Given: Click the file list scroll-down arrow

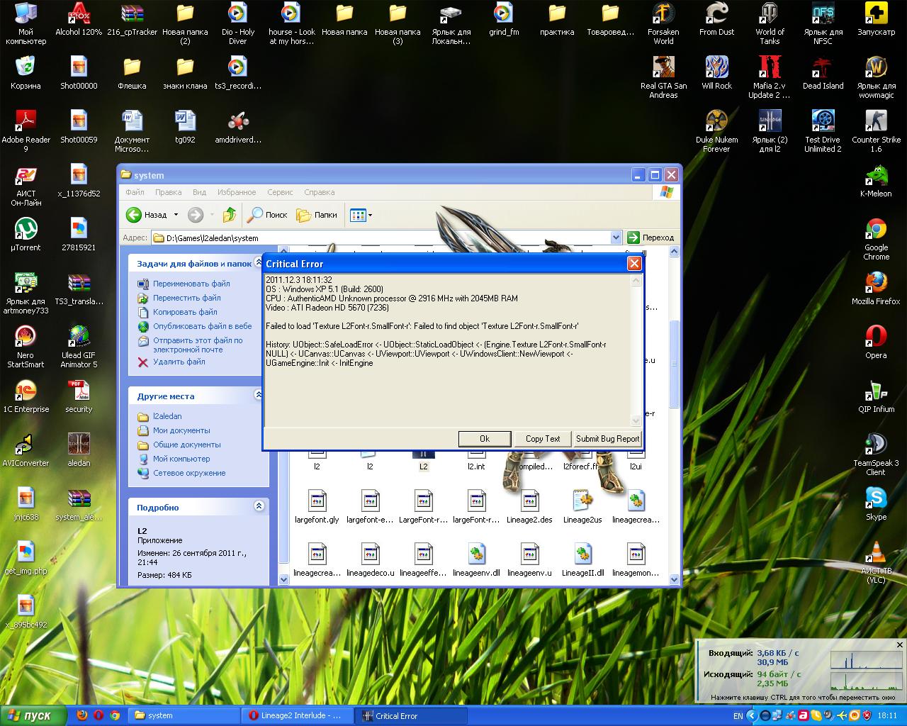Looking at the screenshot, I should click(674, 579).
